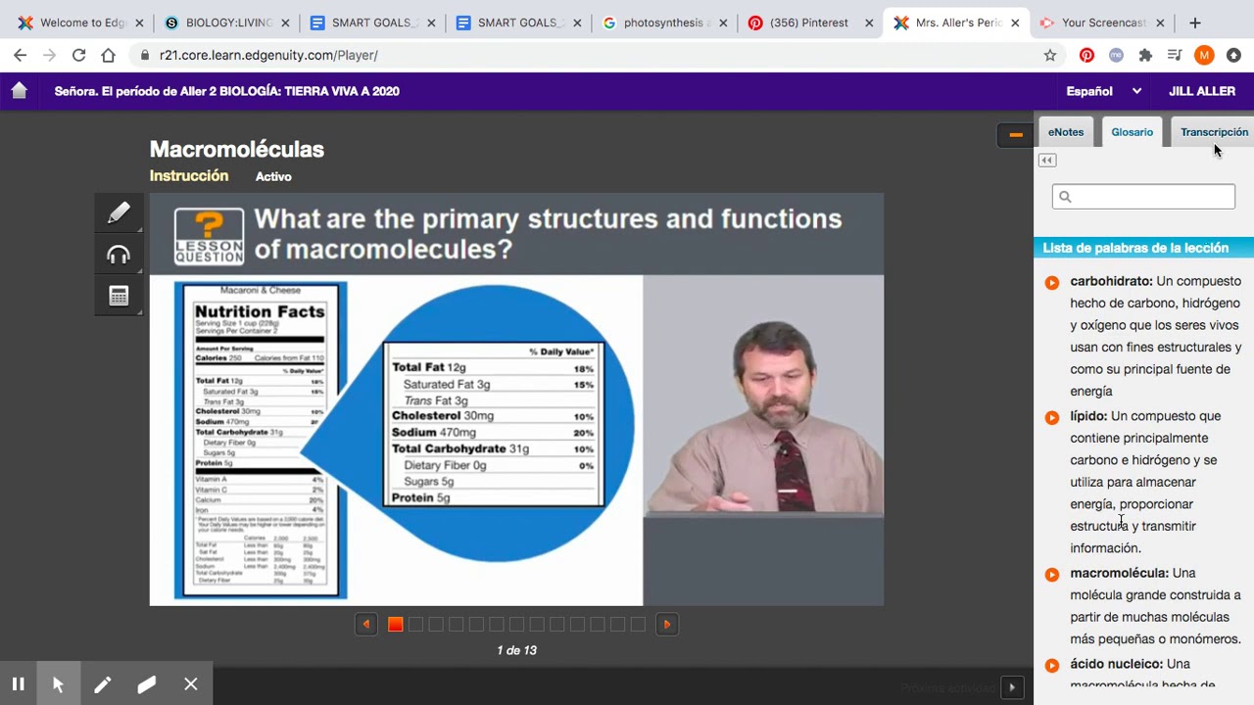Open the Español language dropdown

[x=1103, y=91]
